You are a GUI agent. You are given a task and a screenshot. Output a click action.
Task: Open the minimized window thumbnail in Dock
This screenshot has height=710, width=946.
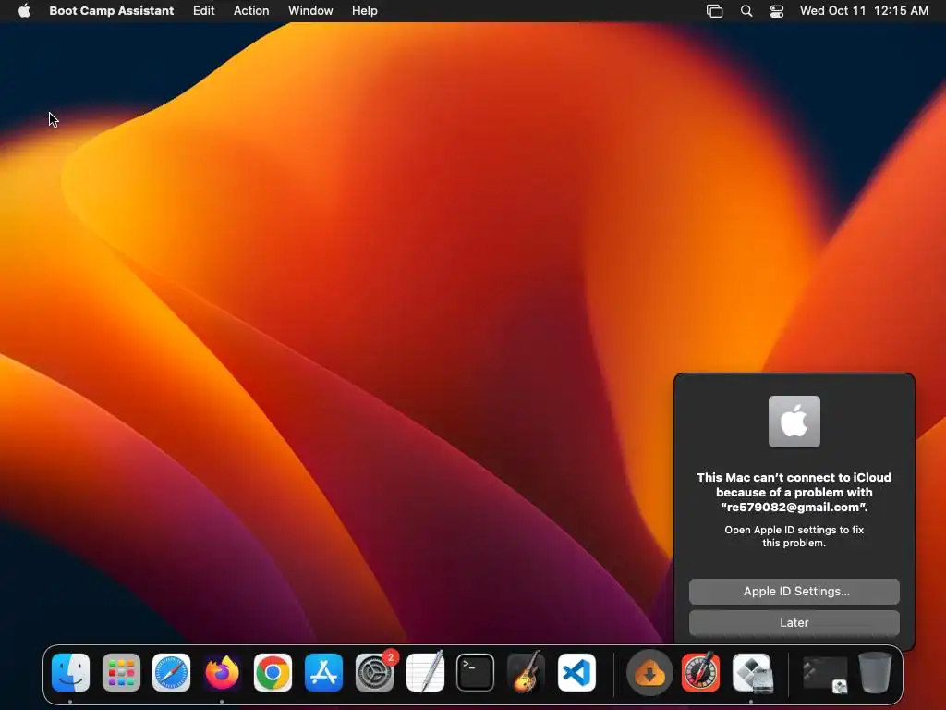point(825,674)
